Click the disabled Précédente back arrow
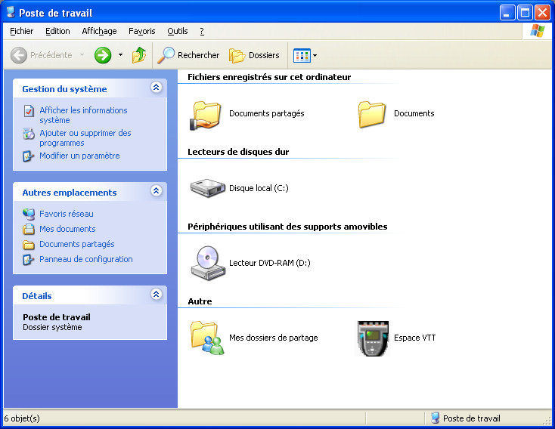555x429 pixels. tap(18, 55)
